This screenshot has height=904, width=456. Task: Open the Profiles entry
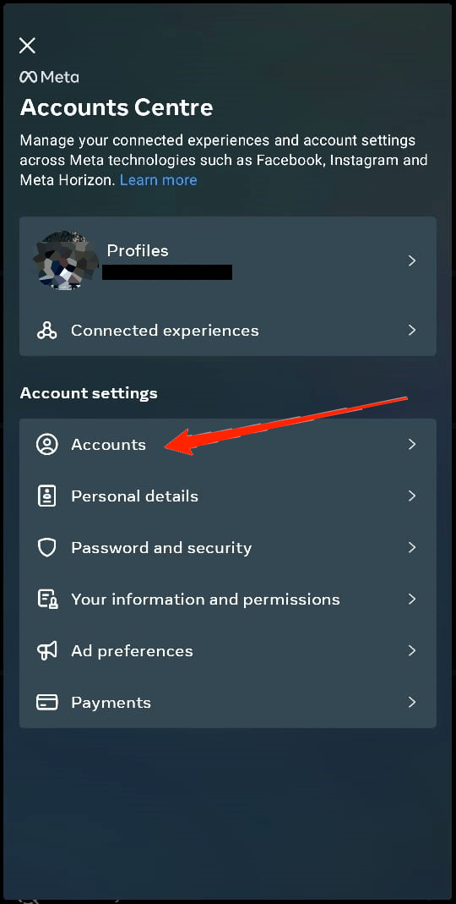228,260
